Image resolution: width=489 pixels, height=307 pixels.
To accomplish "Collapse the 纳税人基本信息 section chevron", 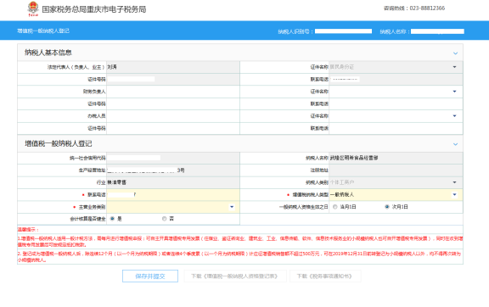I will [455, 53].
